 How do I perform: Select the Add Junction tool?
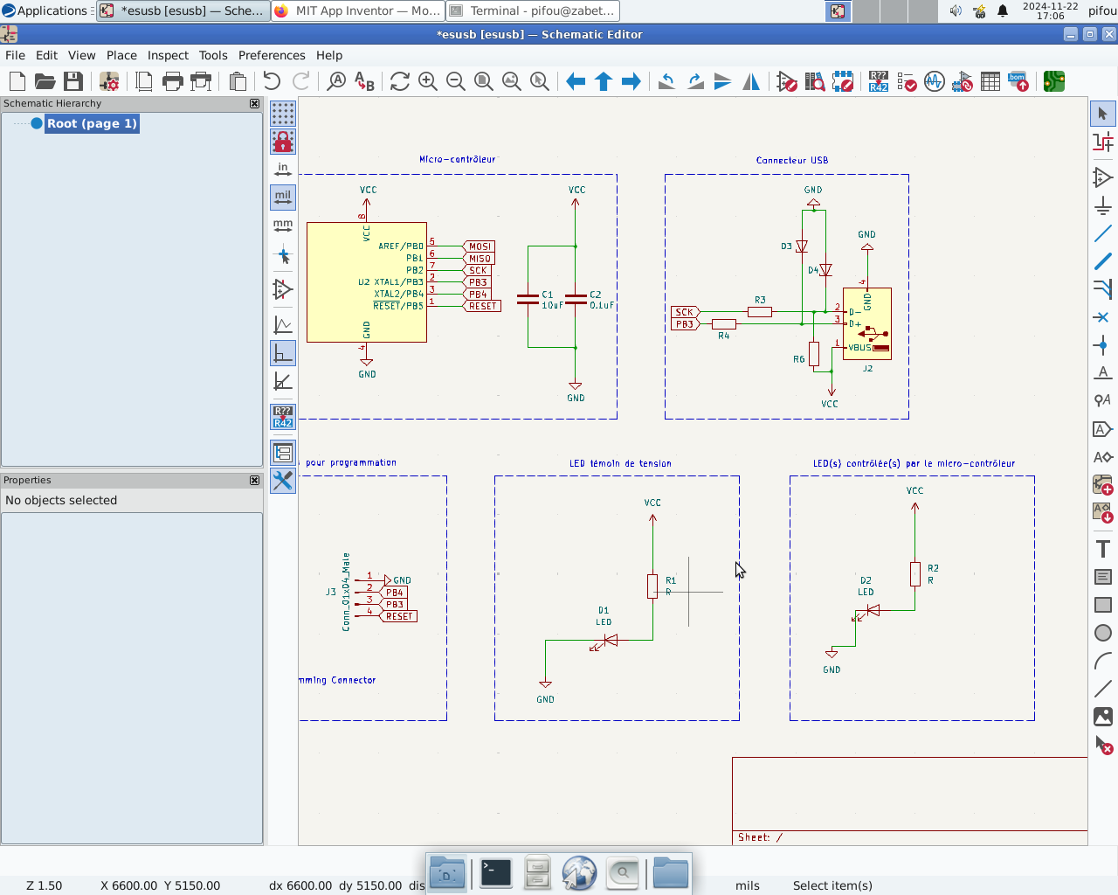coord(1103,345)
